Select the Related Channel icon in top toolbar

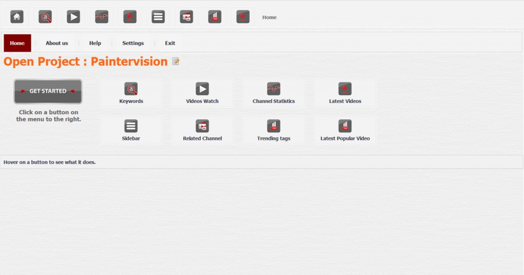[186, 17]
